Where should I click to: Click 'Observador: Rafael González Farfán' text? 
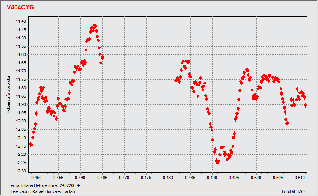click(41, 191)
